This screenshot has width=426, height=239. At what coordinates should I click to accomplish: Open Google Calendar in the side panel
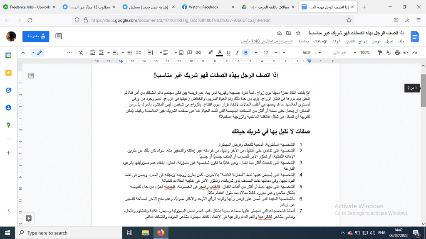click(x=8, y=55)
